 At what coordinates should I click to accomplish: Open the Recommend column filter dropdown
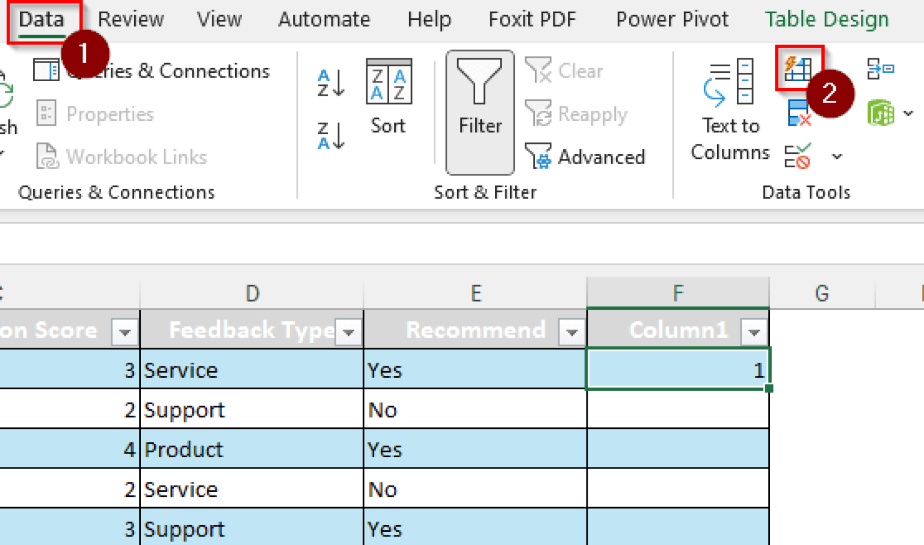click(x=571, y=330)
